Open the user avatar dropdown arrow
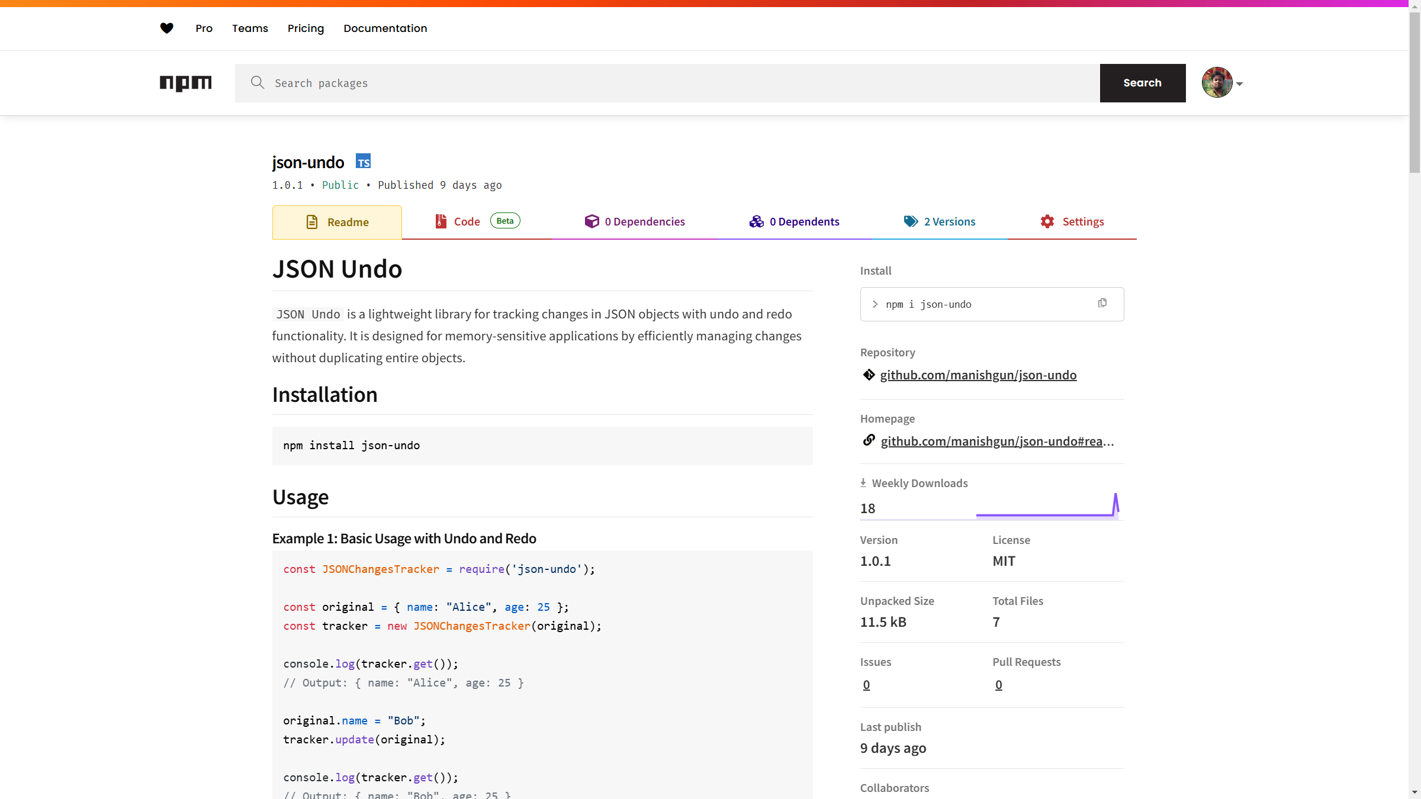Viewport: 1421px width, 799px height. coord(1239,84)
